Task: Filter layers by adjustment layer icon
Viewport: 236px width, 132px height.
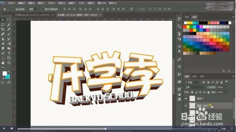Action: [x=208, y=82]
